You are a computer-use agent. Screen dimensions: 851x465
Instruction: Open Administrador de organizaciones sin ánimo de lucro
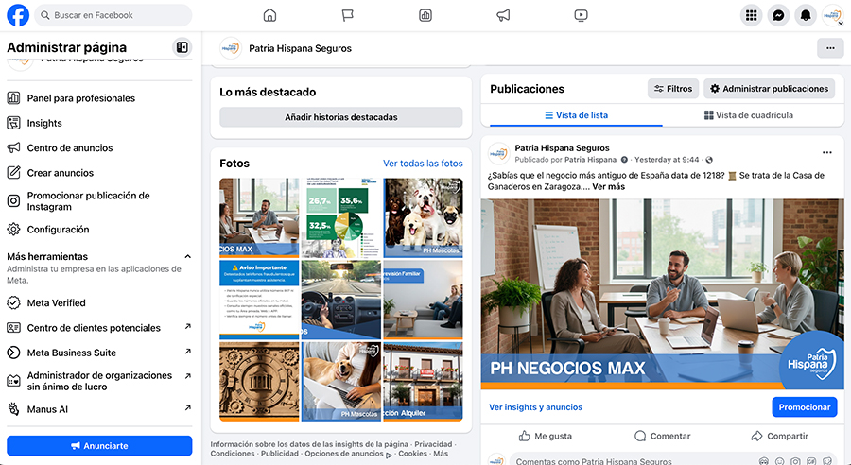click(99, 381)
